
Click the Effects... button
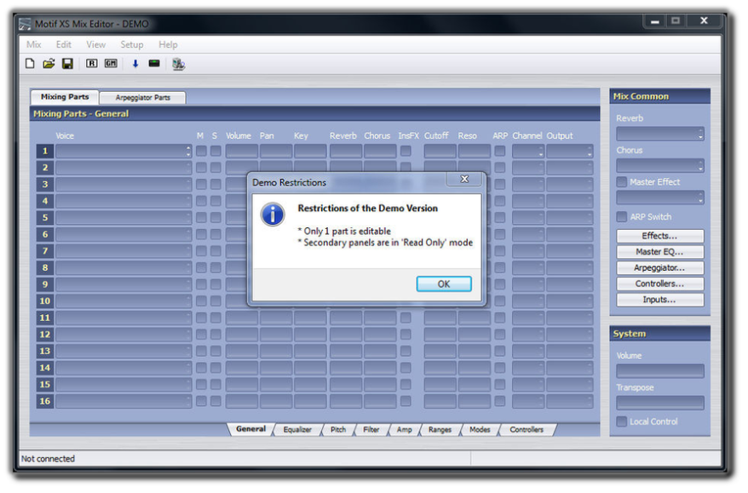click(x=659, y=236)
